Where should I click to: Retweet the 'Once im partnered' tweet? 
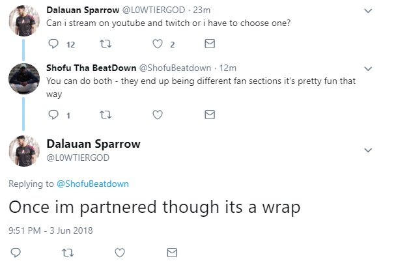coord(68,253)
